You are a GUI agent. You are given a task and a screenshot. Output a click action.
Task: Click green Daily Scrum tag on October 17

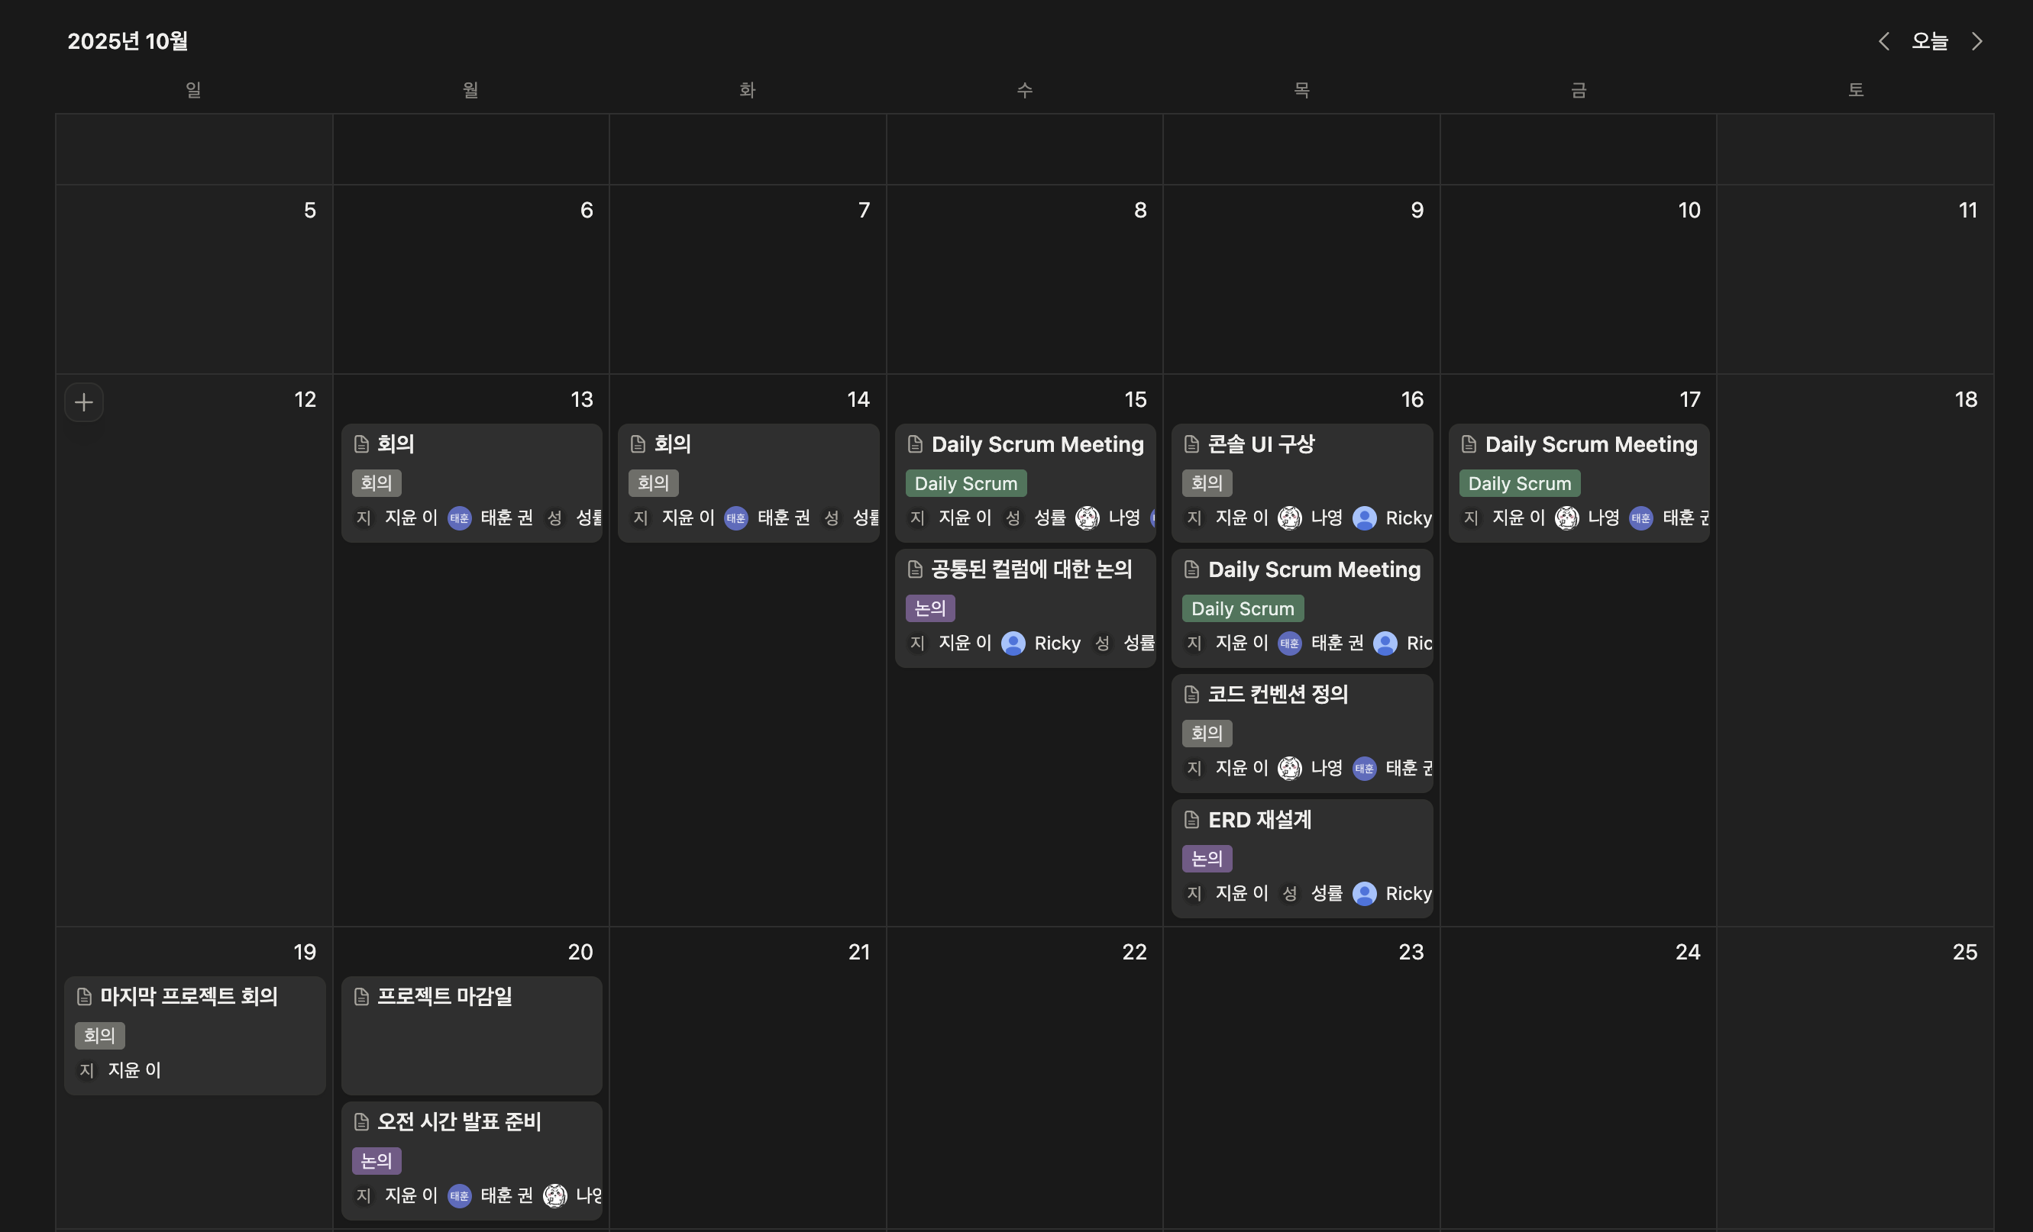[1519, 483]
